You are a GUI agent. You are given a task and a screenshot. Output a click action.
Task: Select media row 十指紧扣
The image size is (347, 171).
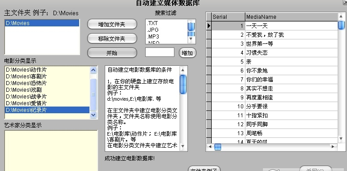[x=291, y=115]
